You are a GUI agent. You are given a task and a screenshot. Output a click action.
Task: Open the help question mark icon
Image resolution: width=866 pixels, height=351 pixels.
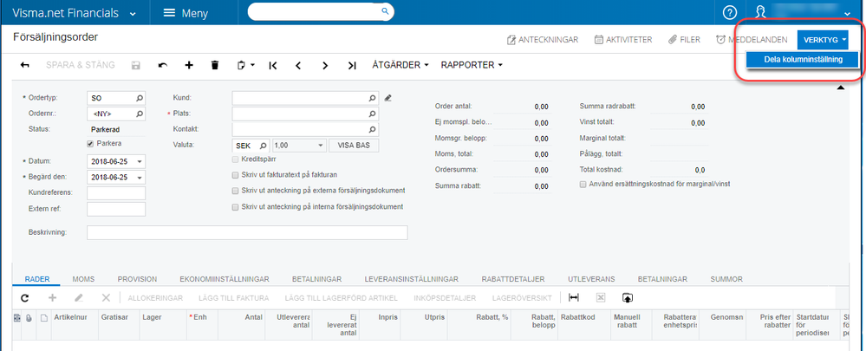730,12
